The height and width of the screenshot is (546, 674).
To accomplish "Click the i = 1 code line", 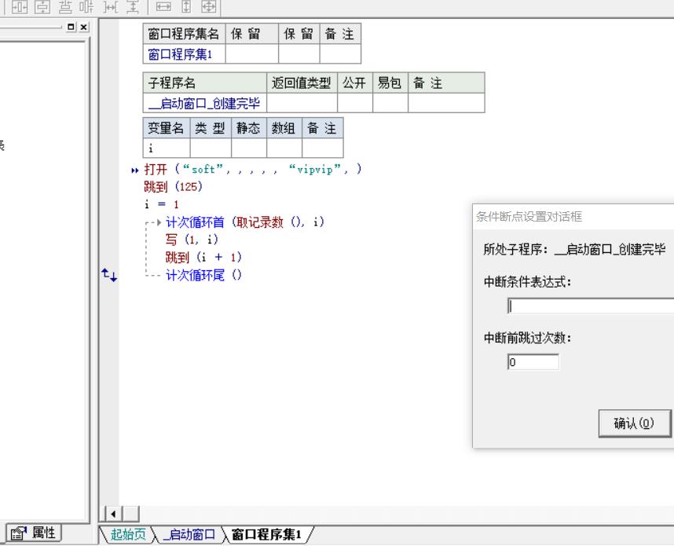I will [162, 204].
